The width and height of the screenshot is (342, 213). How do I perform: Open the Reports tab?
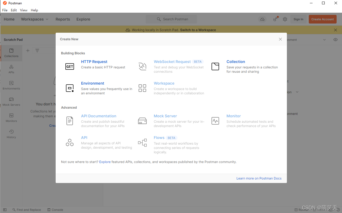tap(63, 19)
